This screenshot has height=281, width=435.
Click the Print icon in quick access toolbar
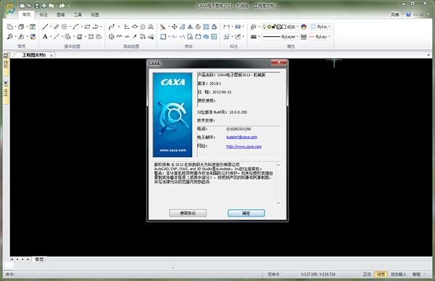[x=43, y=6]
